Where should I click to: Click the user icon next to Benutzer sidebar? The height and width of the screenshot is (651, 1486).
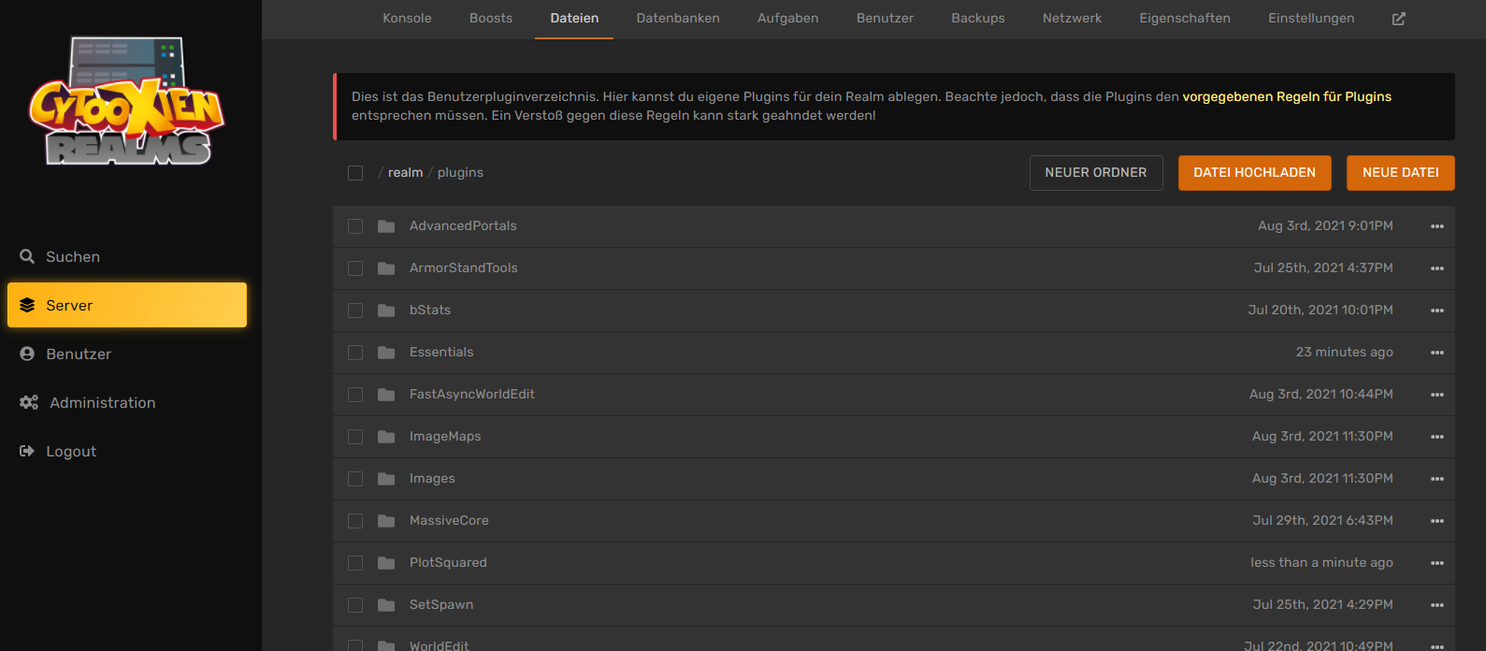coord(27,354)
